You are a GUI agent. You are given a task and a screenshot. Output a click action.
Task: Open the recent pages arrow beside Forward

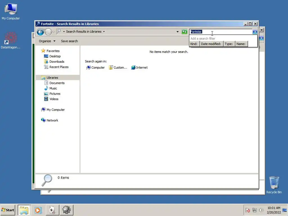pyautogui.click(x=54, y=32)
